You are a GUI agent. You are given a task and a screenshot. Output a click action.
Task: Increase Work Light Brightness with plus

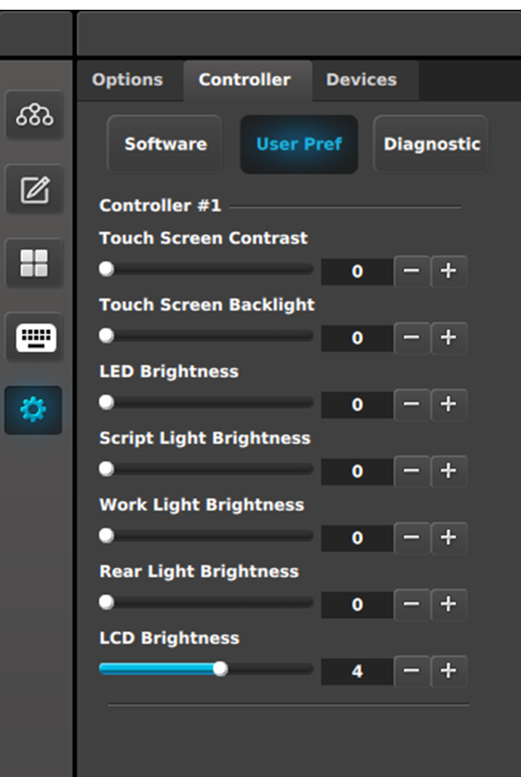pos(449,538)
